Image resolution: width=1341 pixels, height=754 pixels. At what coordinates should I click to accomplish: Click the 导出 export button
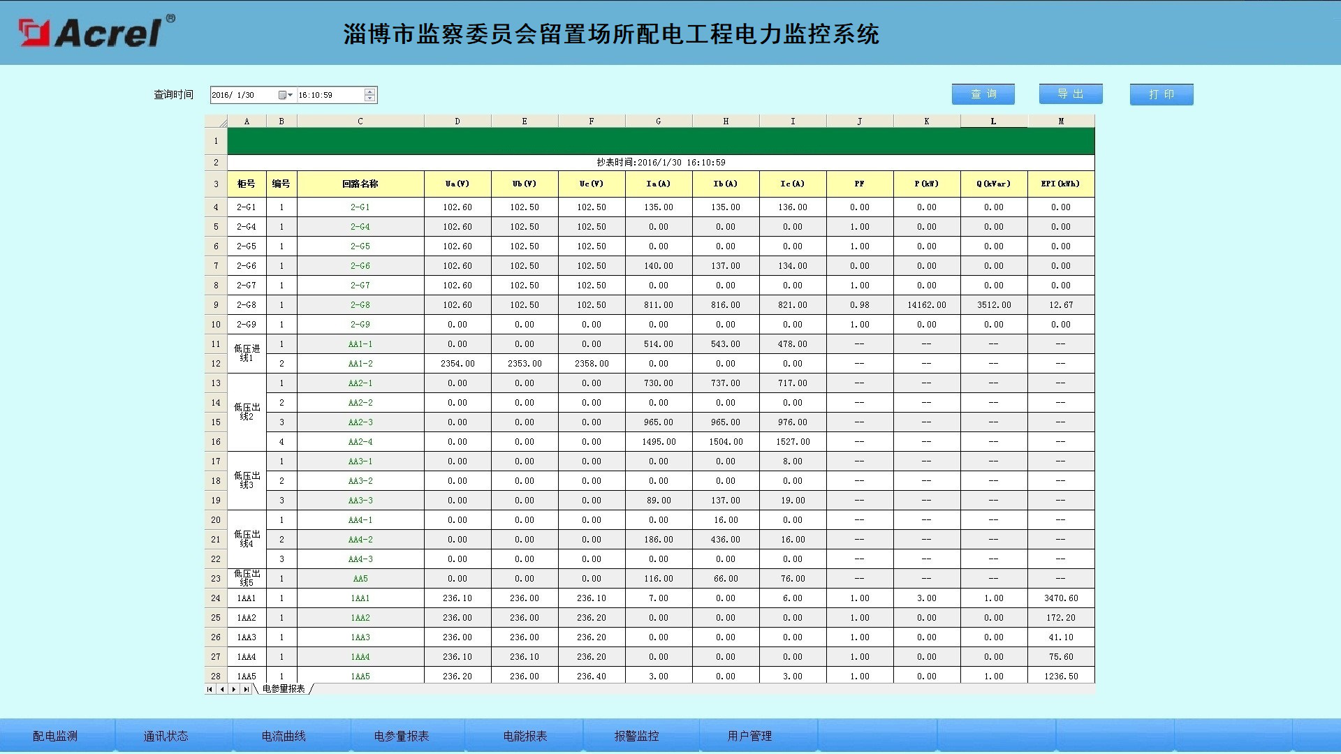pyautogui.click(x=1070, y=94)
